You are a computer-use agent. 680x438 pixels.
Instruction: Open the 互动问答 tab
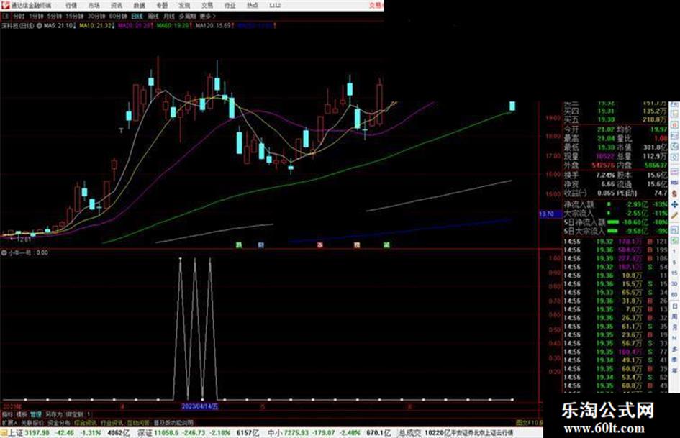coord(139,422)
